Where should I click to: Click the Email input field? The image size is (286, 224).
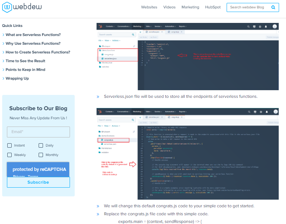pos(38,132)
